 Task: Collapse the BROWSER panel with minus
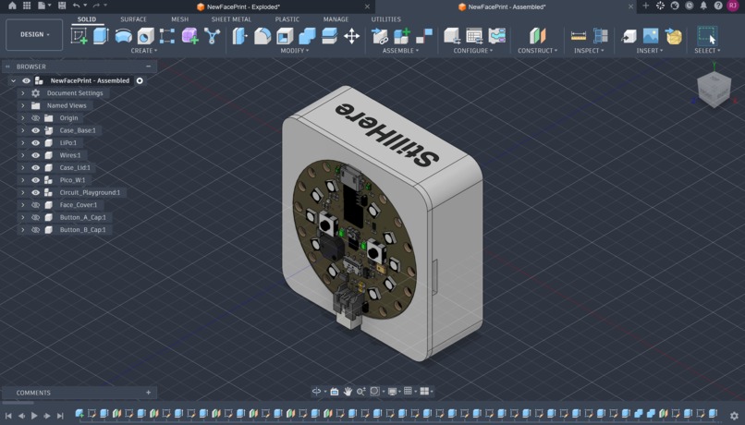point(148,67)
